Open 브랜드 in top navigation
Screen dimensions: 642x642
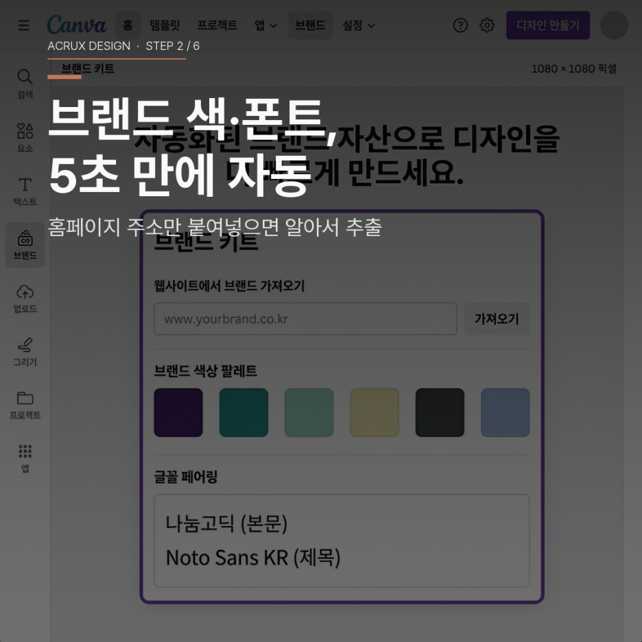[x=310, y=25]
